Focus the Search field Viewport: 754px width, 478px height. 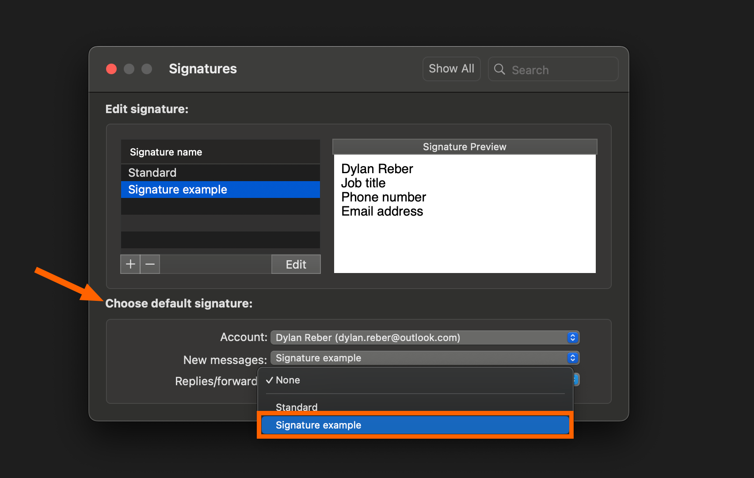point(553,69)
